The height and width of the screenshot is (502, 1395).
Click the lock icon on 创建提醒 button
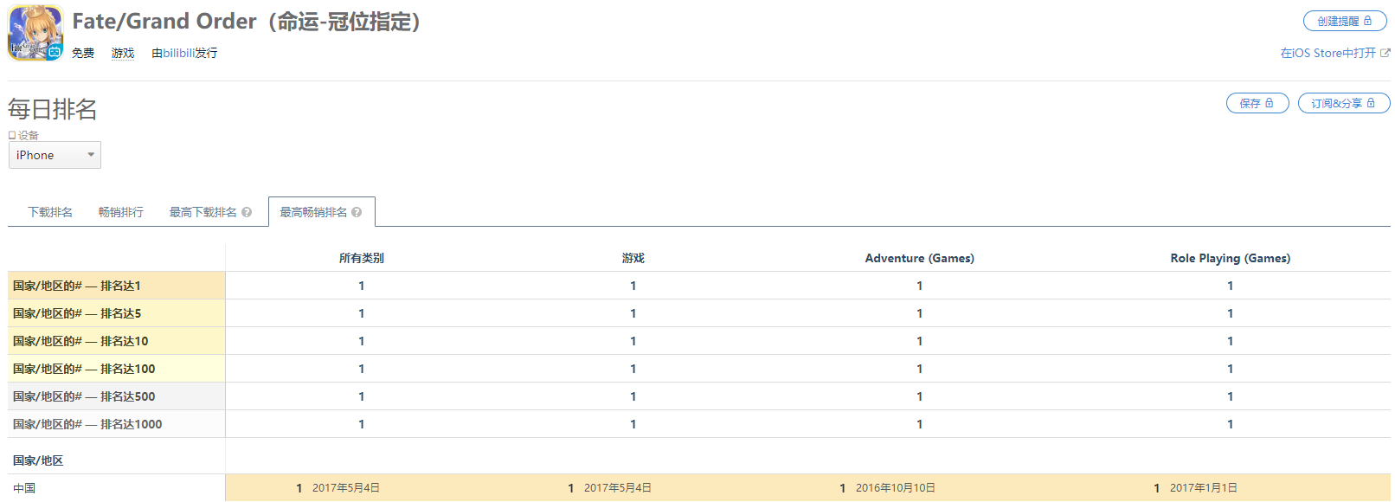1367,21
